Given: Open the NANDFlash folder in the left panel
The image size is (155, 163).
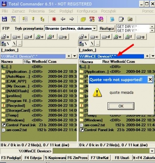Looking at the screenshot, I should [17, 91].
